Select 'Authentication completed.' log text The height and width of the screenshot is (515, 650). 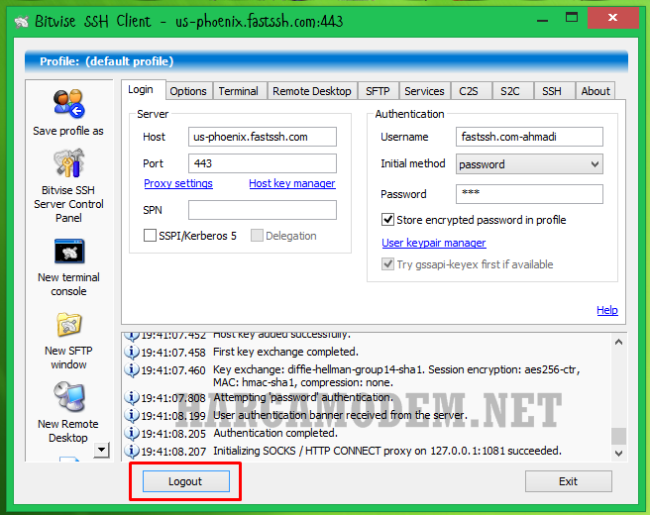(x=275, y=433)
